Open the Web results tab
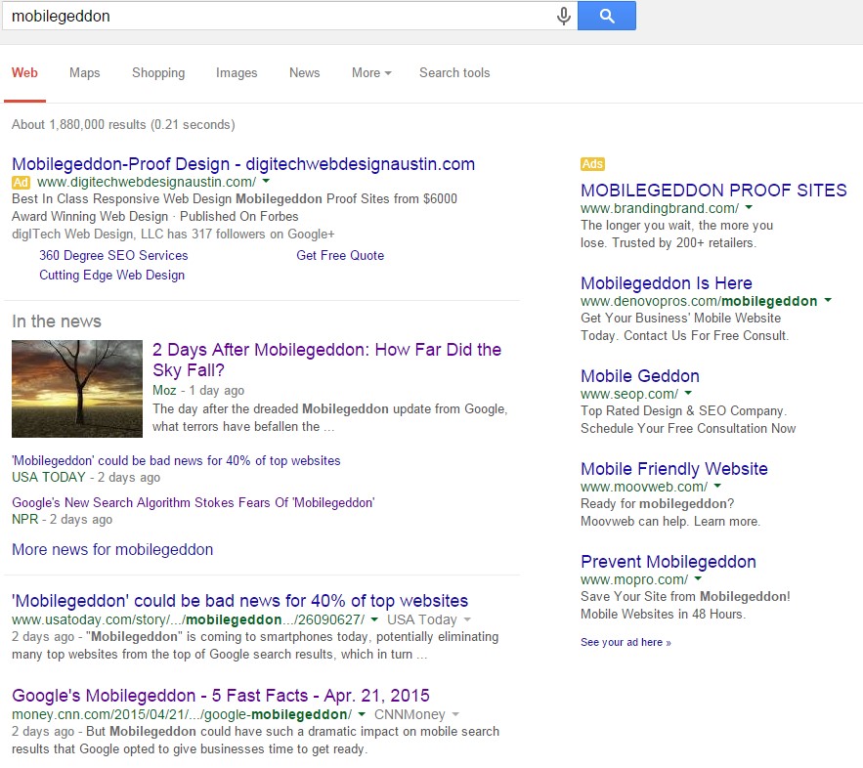863x768 pixels. (x=24, y=72)
